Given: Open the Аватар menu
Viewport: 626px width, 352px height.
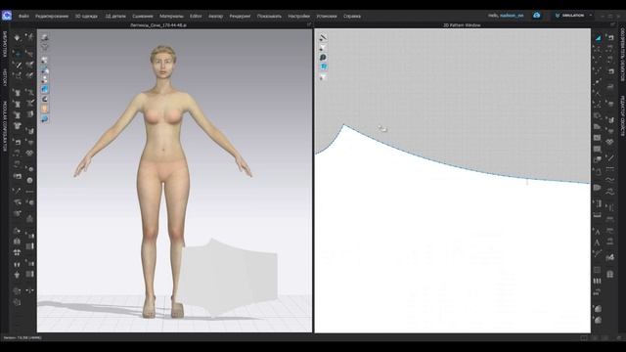Looking at the screenshot, I should [215, 17].
